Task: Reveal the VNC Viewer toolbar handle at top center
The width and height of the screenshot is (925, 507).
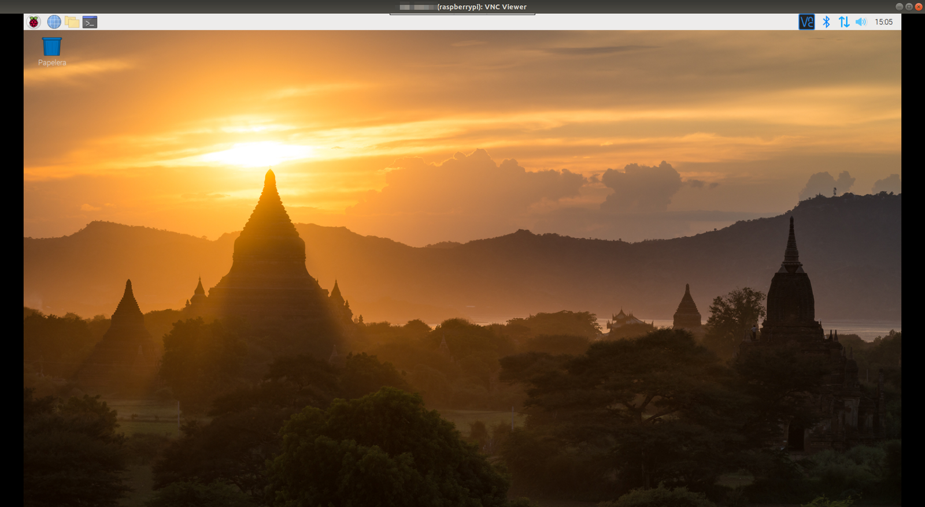Action: click(462, 14)
